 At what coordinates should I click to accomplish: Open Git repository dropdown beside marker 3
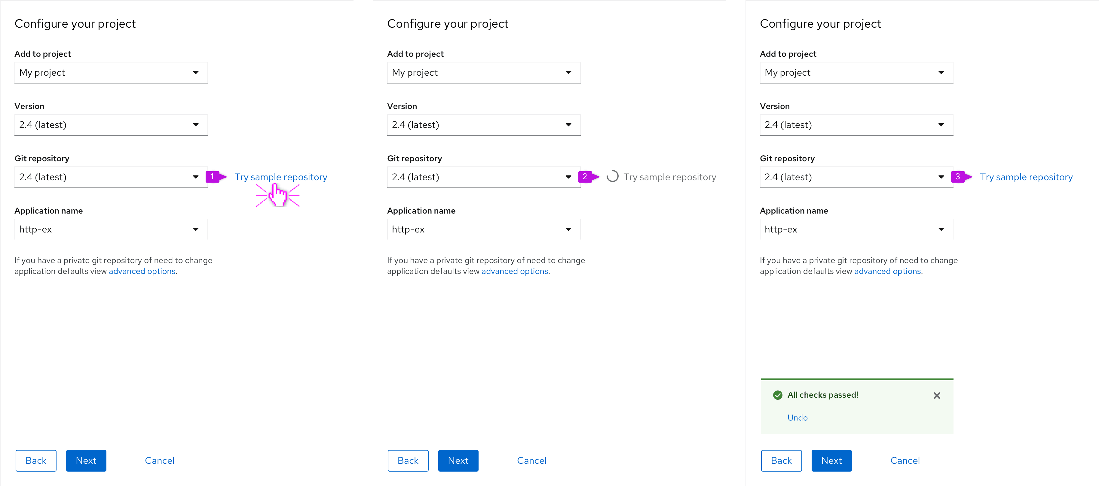[856, 177]
